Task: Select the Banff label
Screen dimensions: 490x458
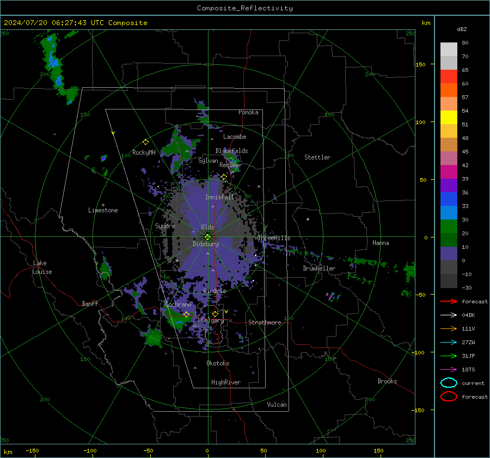Action: click(90, 304)
